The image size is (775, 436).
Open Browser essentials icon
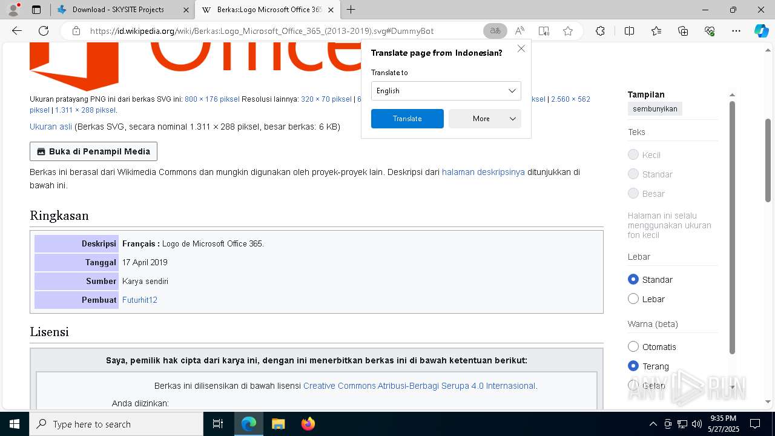(x=710, y=31)
